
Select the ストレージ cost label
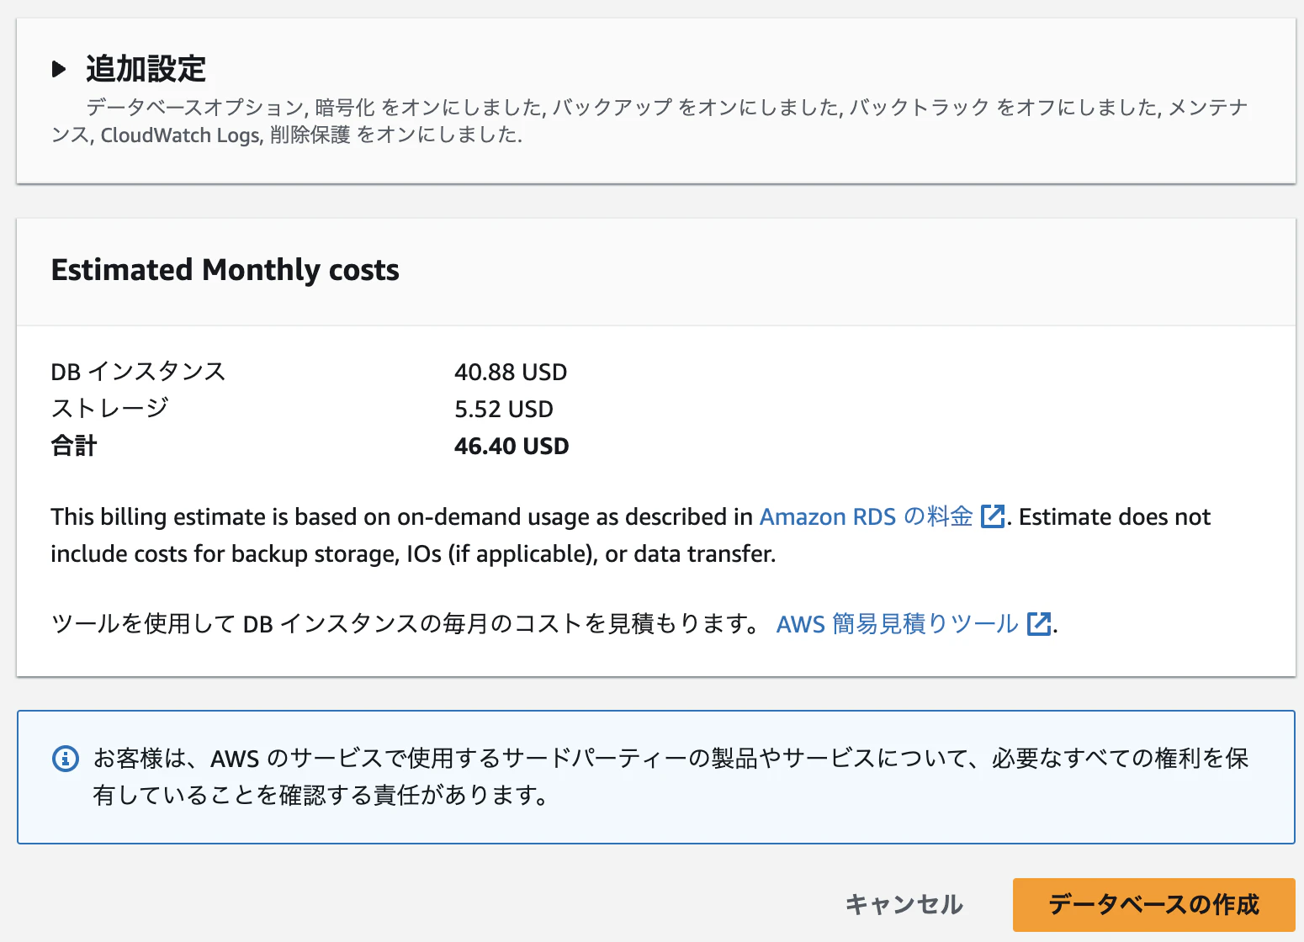click(x=109, y=409)
